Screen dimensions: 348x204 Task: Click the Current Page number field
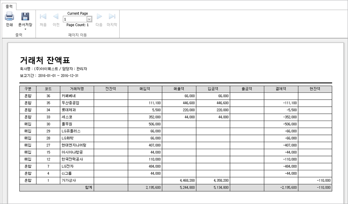[75, 19]
